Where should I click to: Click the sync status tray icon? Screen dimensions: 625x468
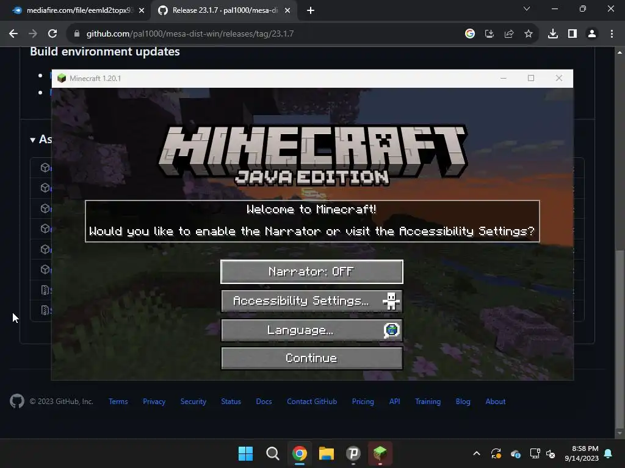pos(496,453)
